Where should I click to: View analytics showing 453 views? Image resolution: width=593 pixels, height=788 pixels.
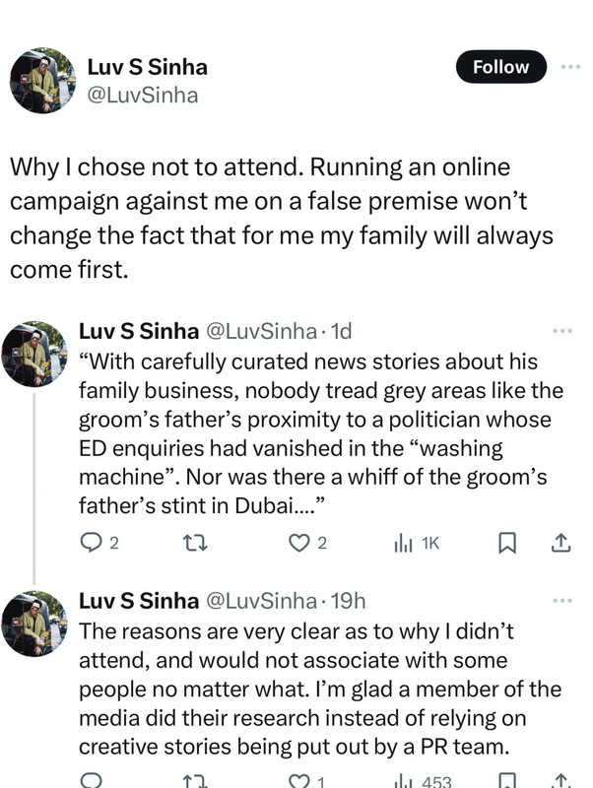tap(424, 781)
